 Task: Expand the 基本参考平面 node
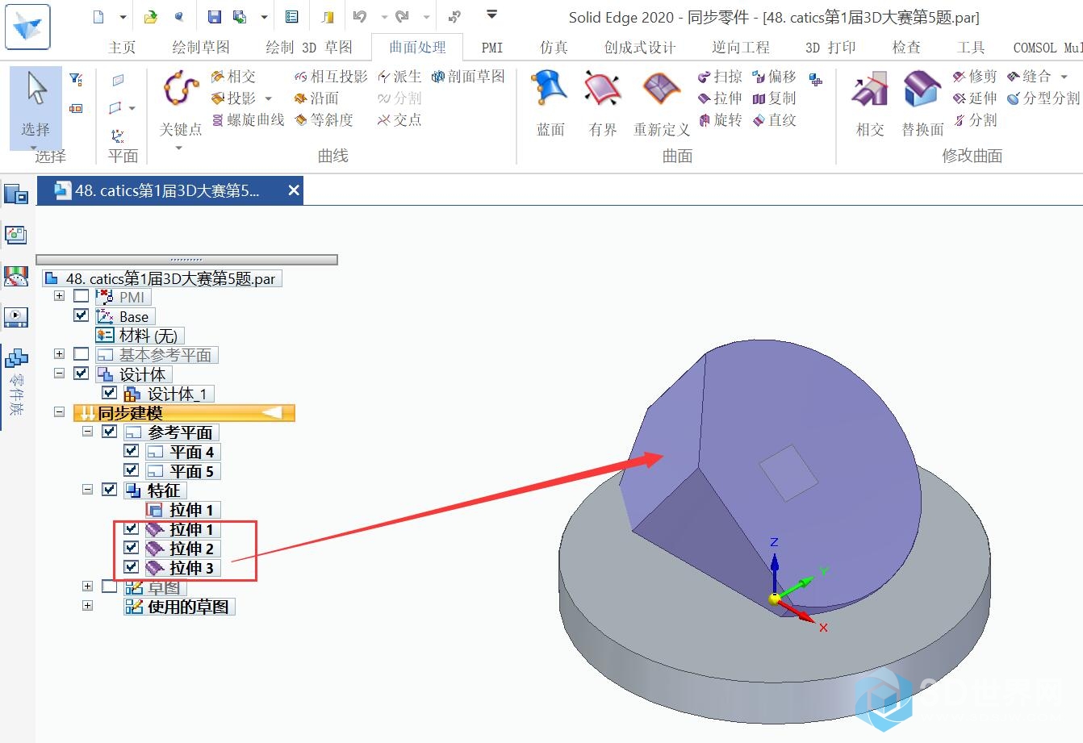[x=59, y=354]
